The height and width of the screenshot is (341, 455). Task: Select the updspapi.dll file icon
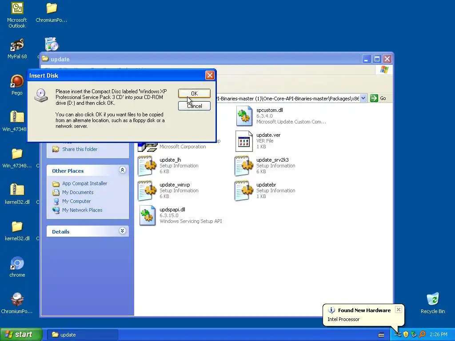pyautogui.click(x=148, y=215)
